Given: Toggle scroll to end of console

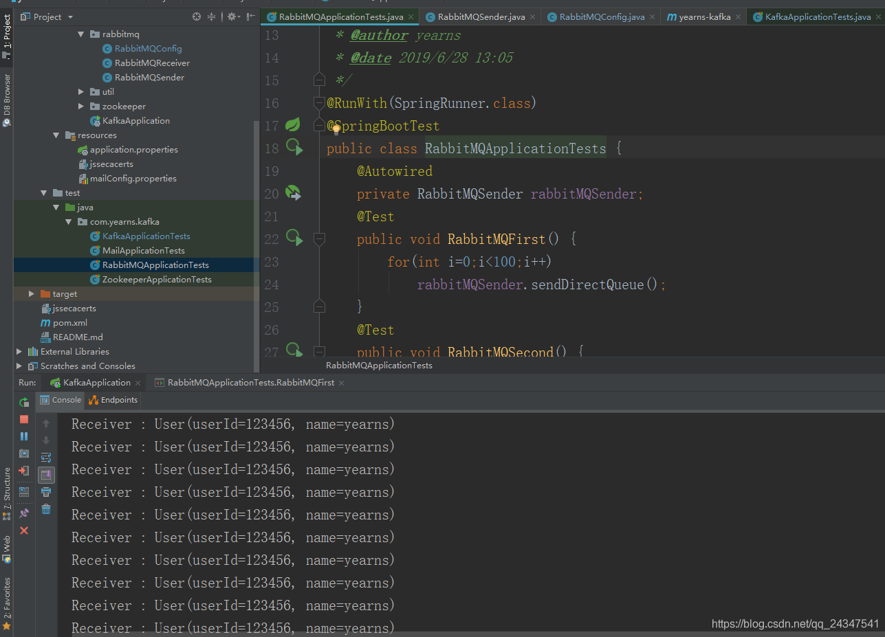Looking at the screenshot, I should tap(46, 475).
